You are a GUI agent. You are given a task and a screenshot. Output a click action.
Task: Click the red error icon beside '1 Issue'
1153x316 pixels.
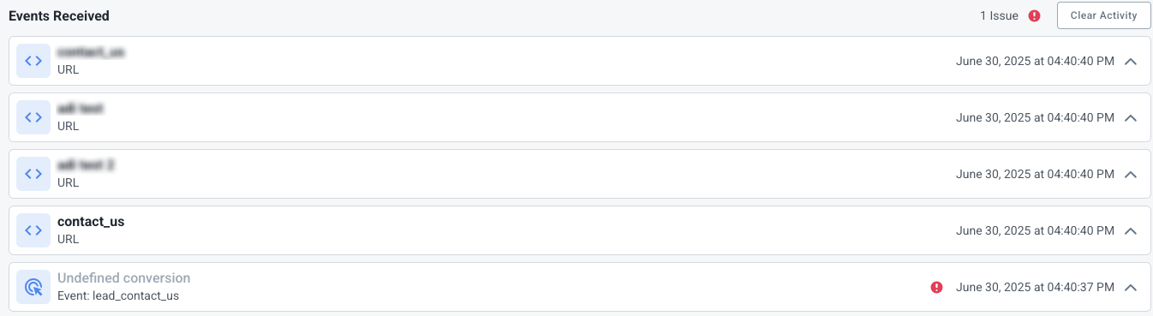1035,15
